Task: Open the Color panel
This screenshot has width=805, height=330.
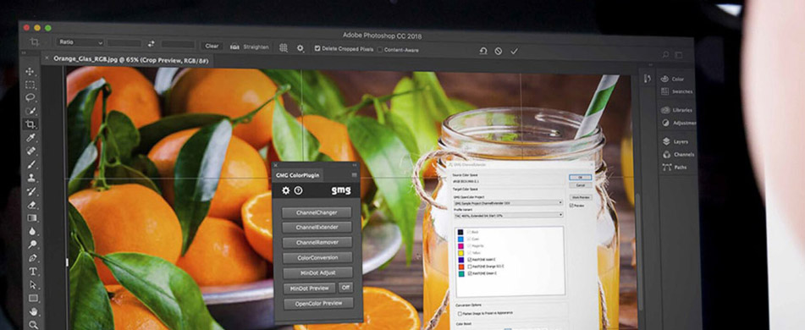Action: pos(673,79)
